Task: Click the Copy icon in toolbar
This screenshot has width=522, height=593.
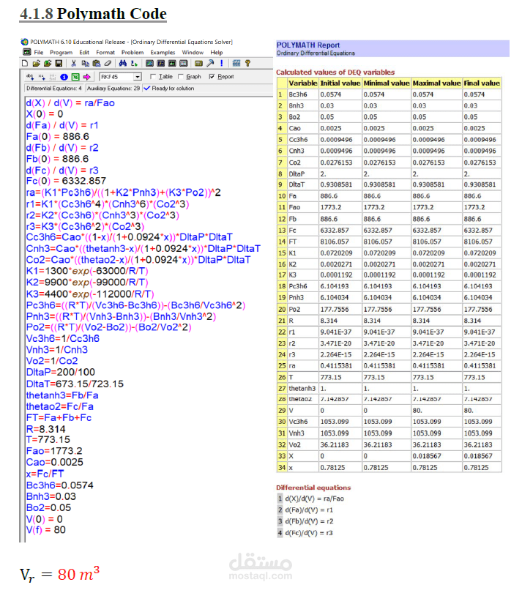Action: click(86, 63)
